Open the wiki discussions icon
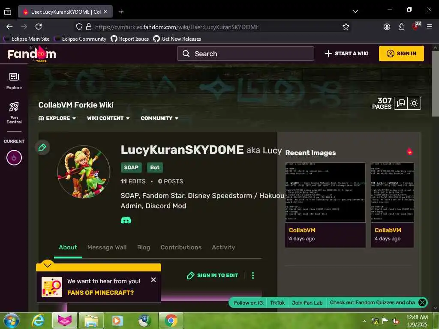The height and width of the screenshot is (329, 439). (401, 103)
